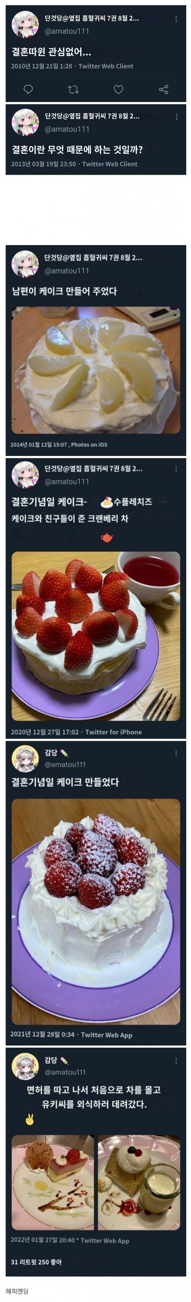Open the pear-topped cake photo

point(95,370)
